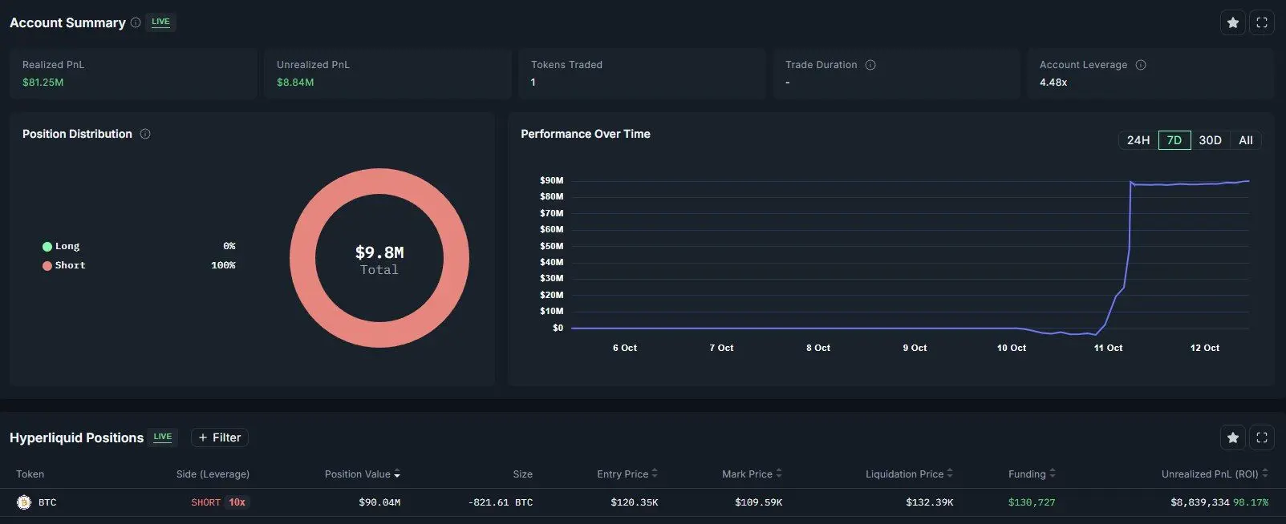Show All time performance

pos(1245,140)
